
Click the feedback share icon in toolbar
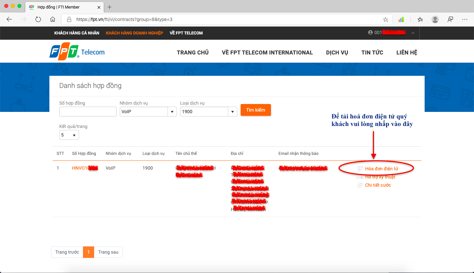click(x=450, y=19)
